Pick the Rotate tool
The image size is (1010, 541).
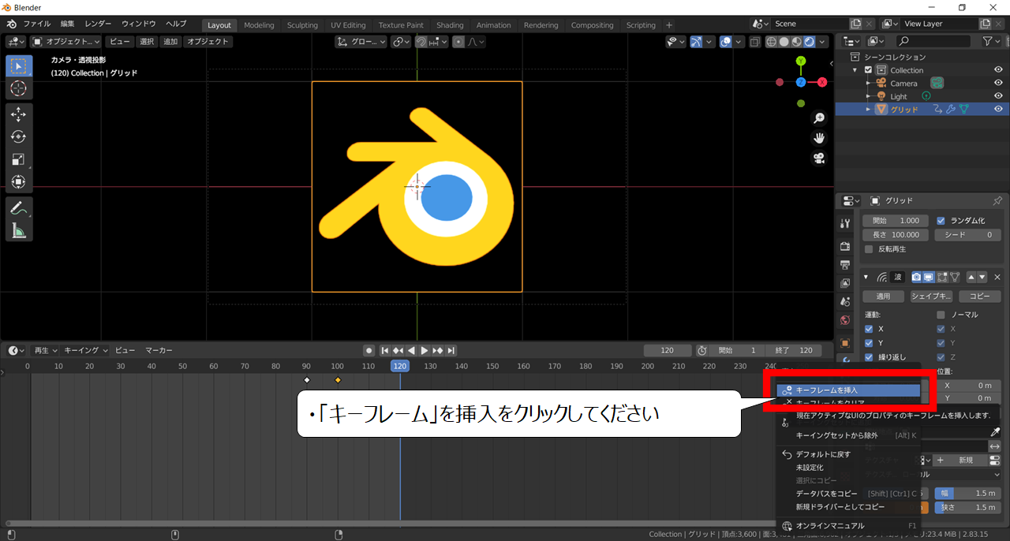pos(19,137)
